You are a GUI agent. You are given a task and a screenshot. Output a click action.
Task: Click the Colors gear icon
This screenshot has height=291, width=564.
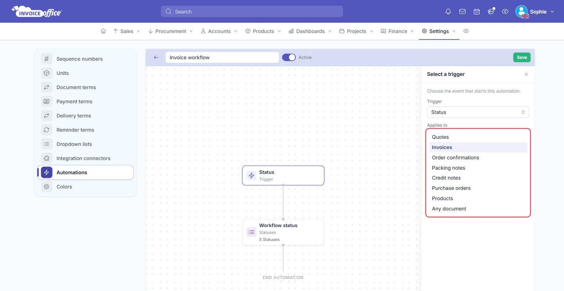[x=47, y=187]
